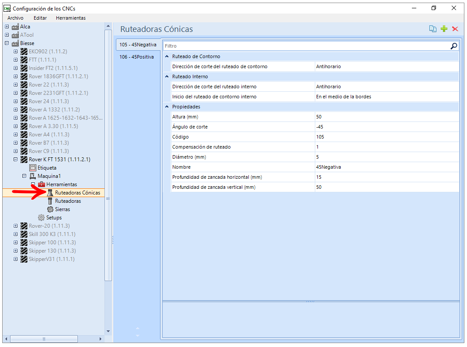
Task: Click the Diámetro (mm) value 5
Action: (x=387, y=157)
